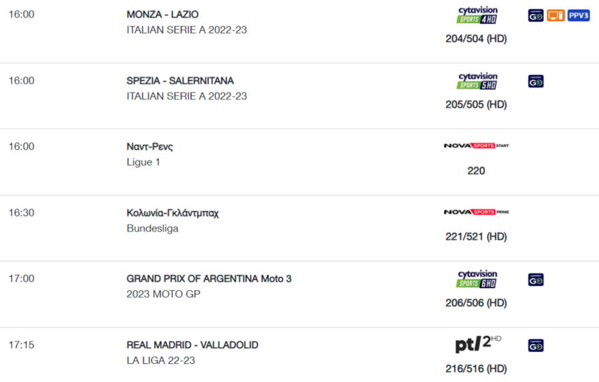Open the MONZA - LAZIO match title
The width and height of the screenshot is (599, 382).
[x=162, y=15]
